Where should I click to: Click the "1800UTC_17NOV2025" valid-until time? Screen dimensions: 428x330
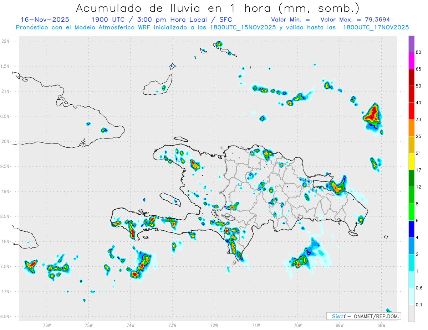376,27
